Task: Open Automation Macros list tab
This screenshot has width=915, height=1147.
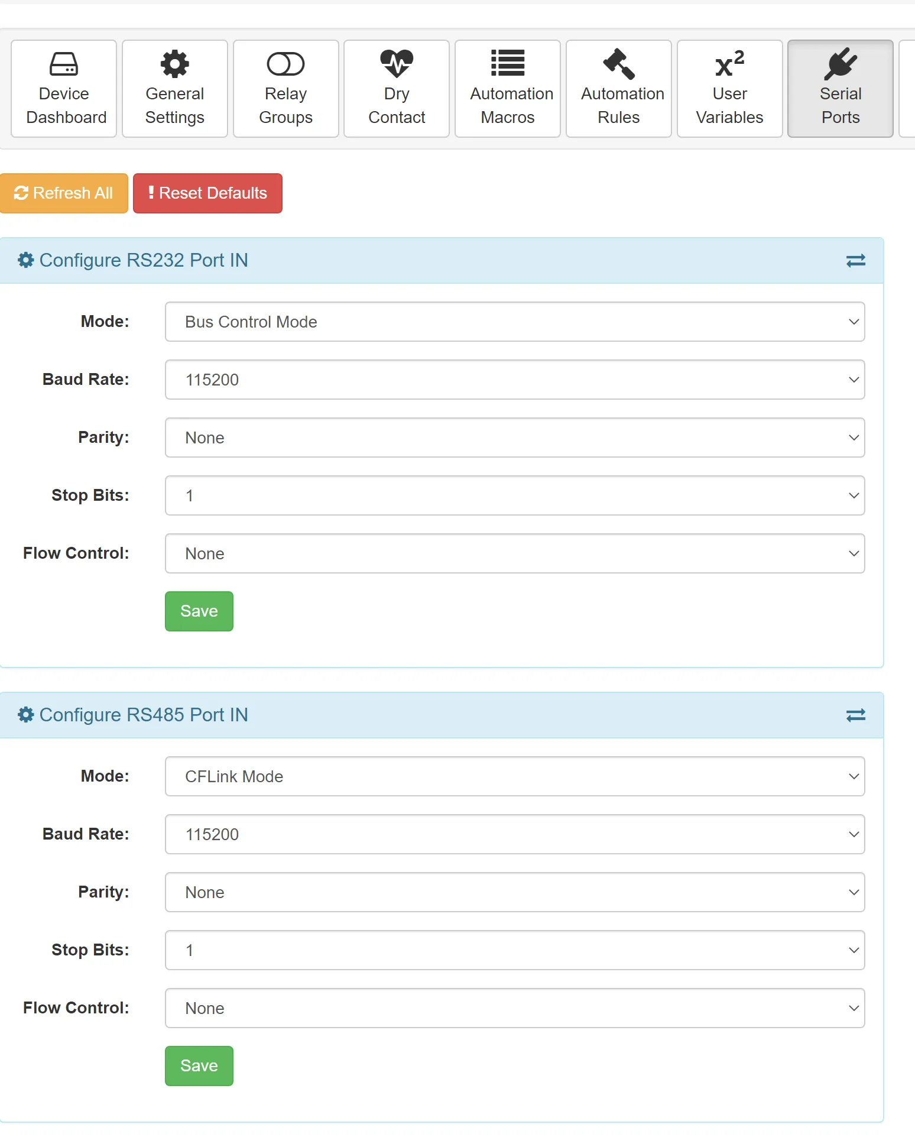Action: click(x=508, y=89)
